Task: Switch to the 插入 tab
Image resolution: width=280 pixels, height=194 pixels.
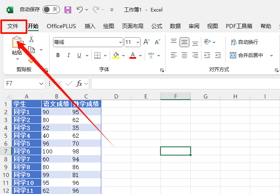Action: click(90, 26)
